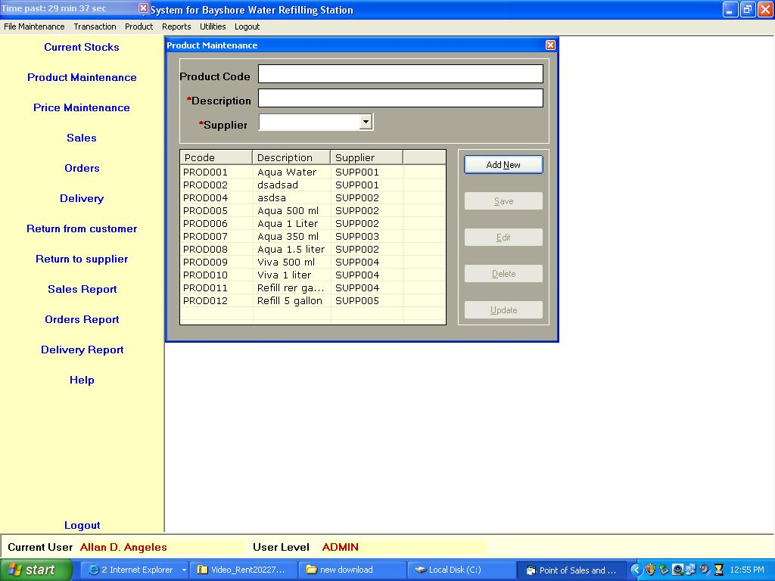Click the Product Code text field
This screenshot has width=775, height=581.
(400, 73)
